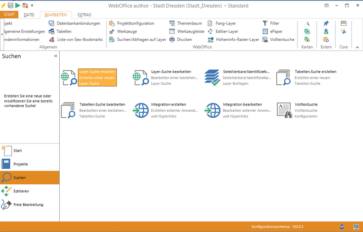Open Layer-Suche erstellen tile

(x=96, y=78)
